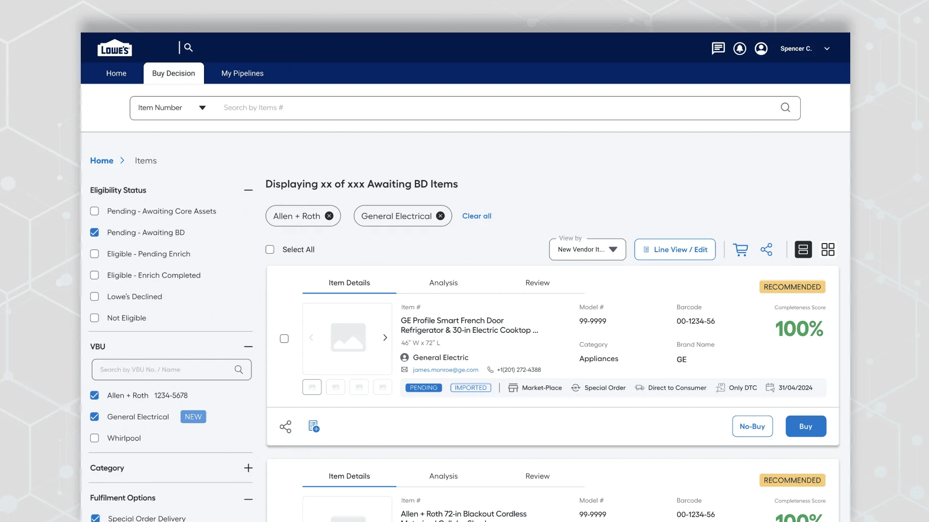The width and height of the screenshot is (929, 522).
Task: Check Eligible - Pending Enrich
Action: (94, 254)
